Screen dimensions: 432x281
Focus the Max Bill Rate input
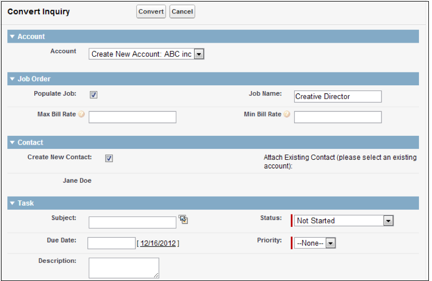point(132,117)
